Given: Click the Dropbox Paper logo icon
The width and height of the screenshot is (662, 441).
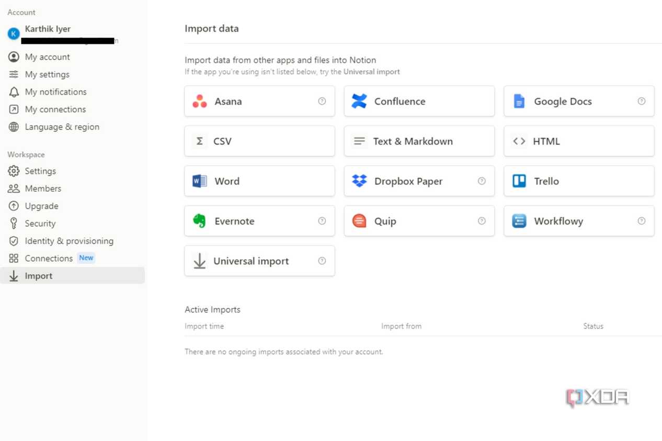Looking at the screenshot, I should 359,181.
